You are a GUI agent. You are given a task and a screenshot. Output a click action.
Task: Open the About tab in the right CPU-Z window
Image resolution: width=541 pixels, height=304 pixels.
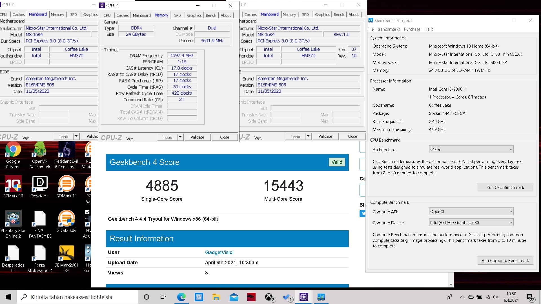pyautogui.click(x=353, y=15)
